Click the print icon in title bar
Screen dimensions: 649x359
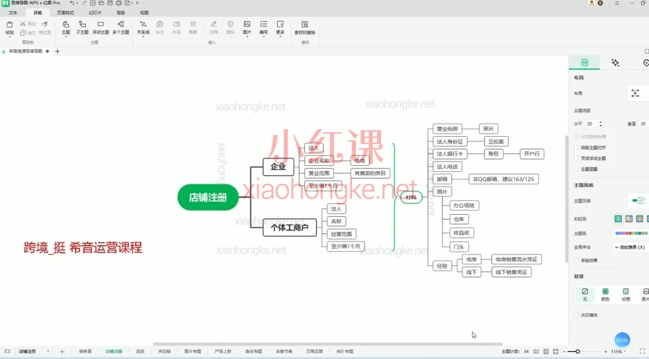click(118, 3)
